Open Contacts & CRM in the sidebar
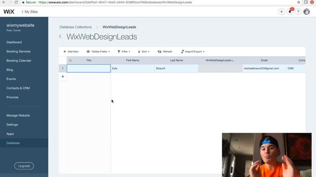316x177 pixels. pyautogui.click(x=18, y=88)
